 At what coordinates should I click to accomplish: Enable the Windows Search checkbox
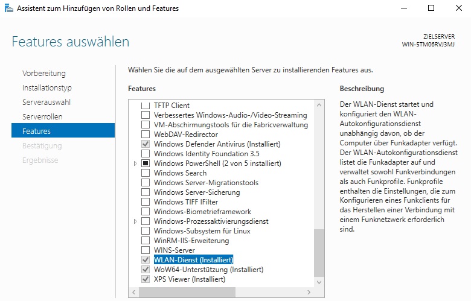(146, 173)
